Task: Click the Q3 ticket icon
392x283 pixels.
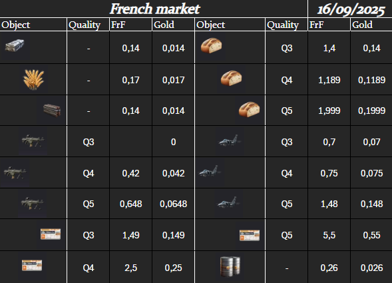Action: click(51, 234)
